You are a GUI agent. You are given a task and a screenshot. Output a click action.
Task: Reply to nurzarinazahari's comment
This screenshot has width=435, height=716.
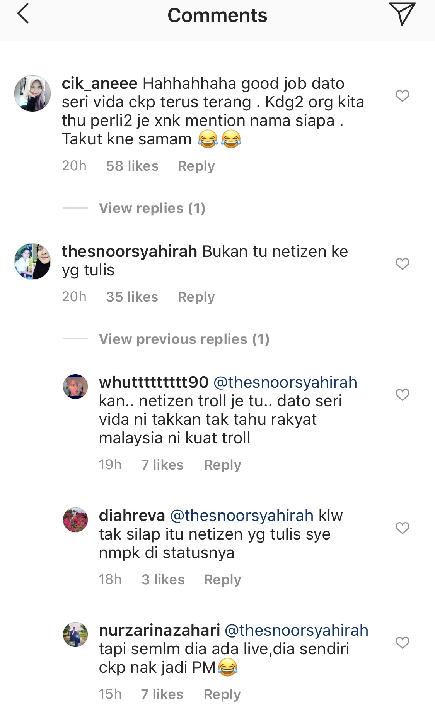click(222, 694)
